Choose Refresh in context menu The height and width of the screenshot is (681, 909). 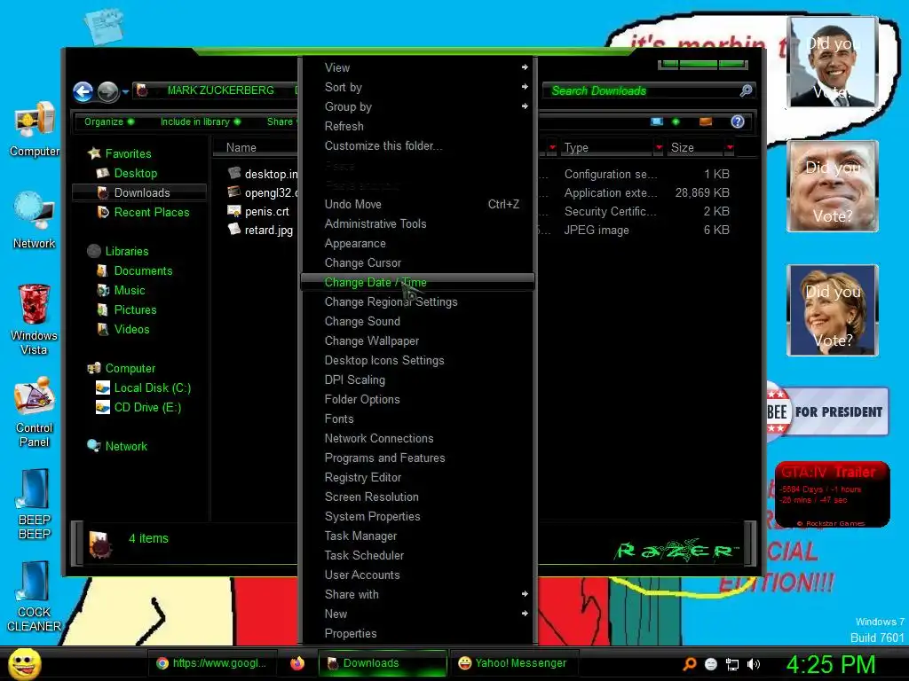click(417, 126)
